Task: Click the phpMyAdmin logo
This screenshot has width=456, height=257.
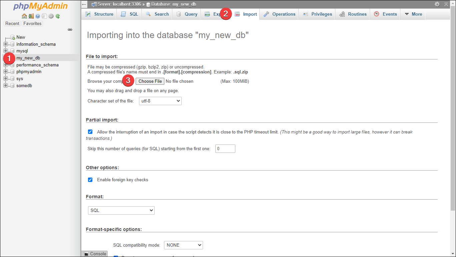Action: tap(40, 6)
